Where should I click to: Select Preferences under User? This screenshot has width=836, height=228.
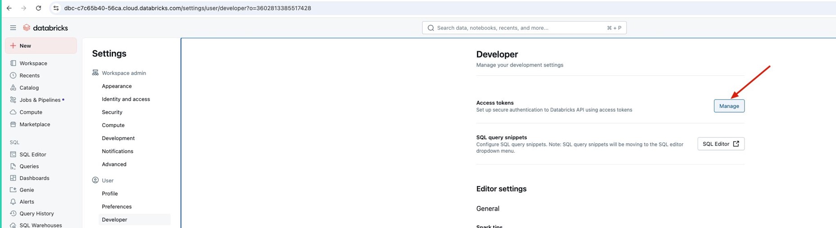[x=117, y=207]
